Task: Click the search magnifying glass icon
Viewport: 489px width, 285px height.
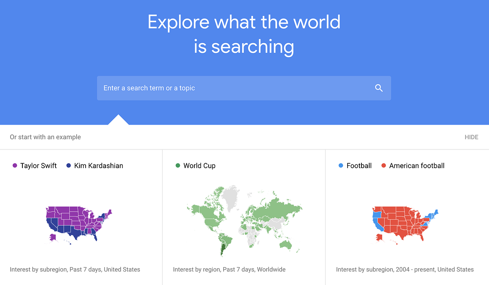Action: click(379, 88)
